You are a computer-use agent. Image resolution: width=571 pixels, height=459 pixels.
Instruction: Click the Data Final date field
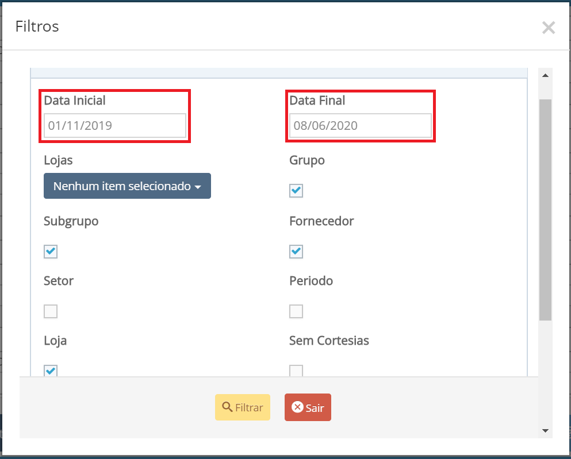pyautogui.click(x=360, y=125)
